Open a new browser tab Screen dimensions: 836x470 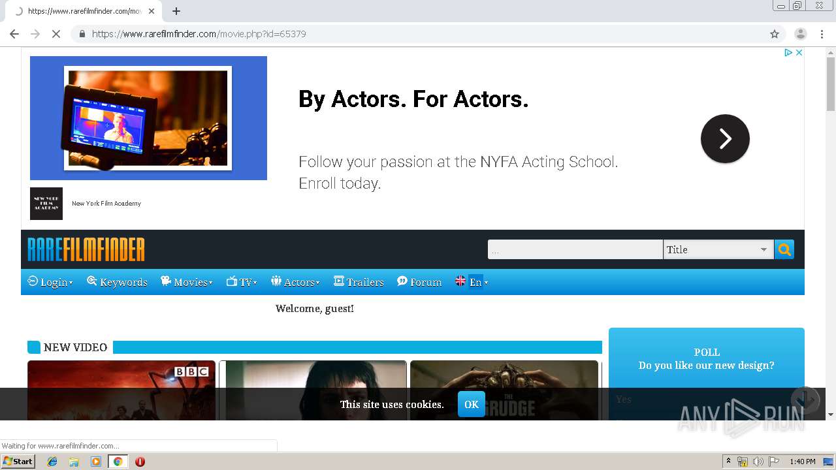[x=176, y=11]
